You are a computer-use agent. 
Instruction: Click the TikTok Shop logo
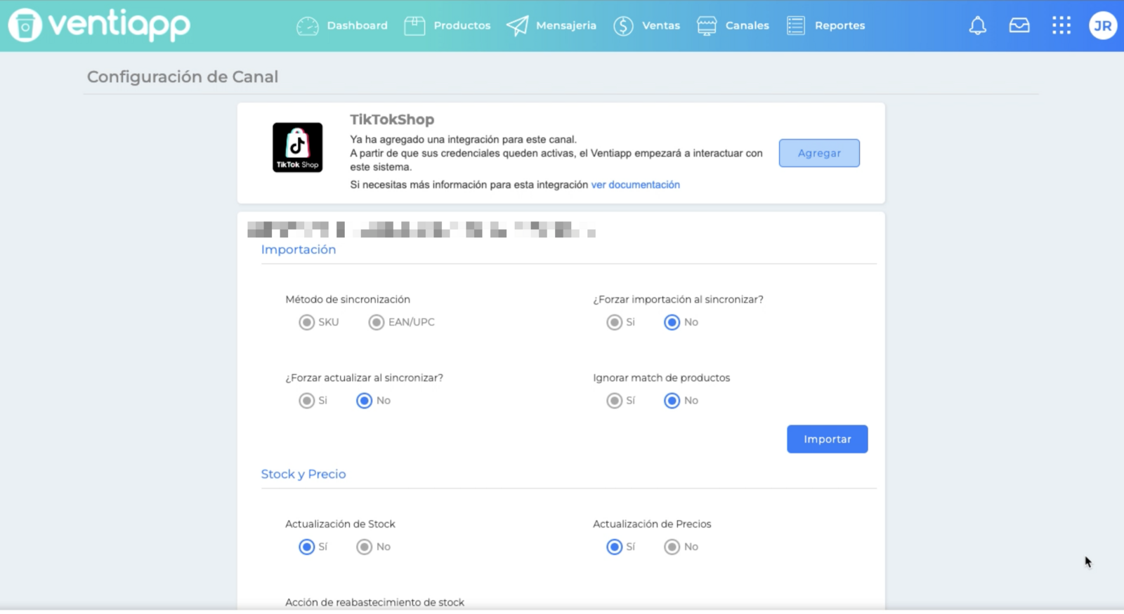pos(298,147)
